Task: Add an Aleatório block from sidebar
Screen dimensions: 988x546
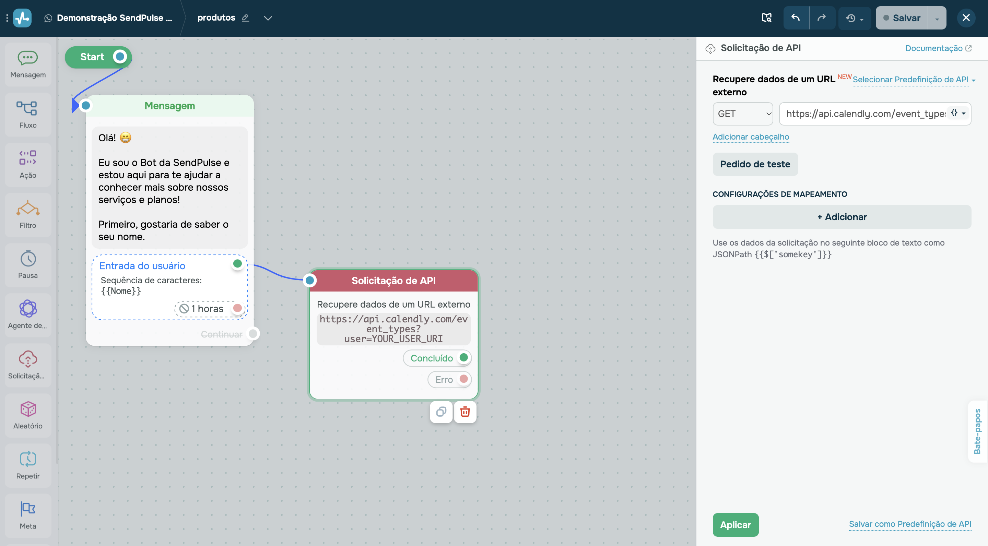Action: point(28,415)
